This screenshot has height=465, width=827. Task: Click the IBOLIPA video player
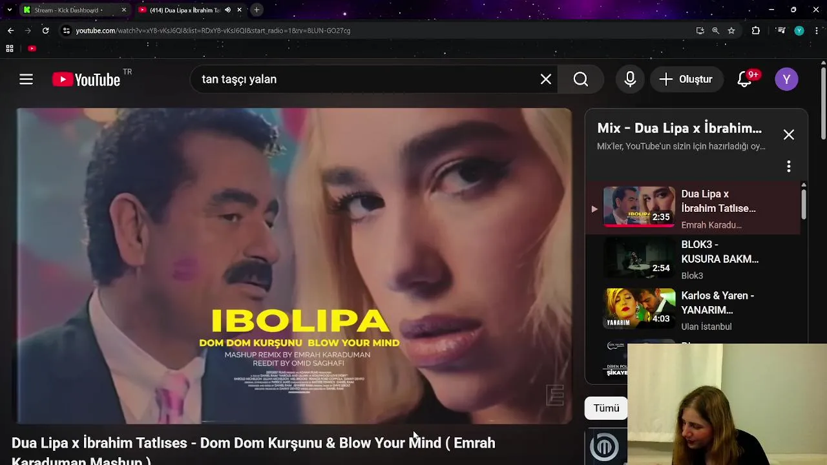coord(294,266)
